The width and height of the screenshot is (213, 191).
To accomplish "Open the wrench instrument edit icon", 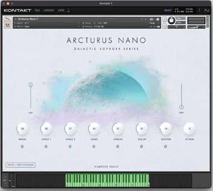I will point(8,19).
